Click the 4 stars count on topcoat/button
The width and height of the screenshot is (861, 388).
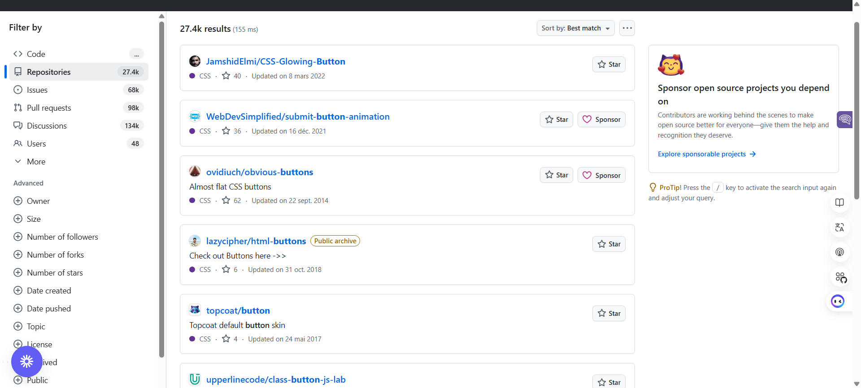click(x=230, y=339)
